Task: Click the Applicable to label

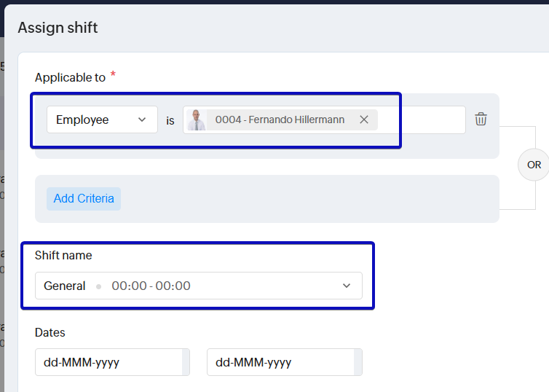Action: (70, 77)
